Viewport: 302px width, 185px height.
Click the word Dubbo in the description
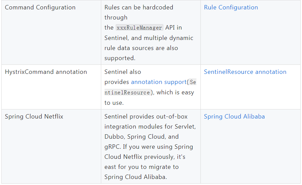click(x=114, y=137)
